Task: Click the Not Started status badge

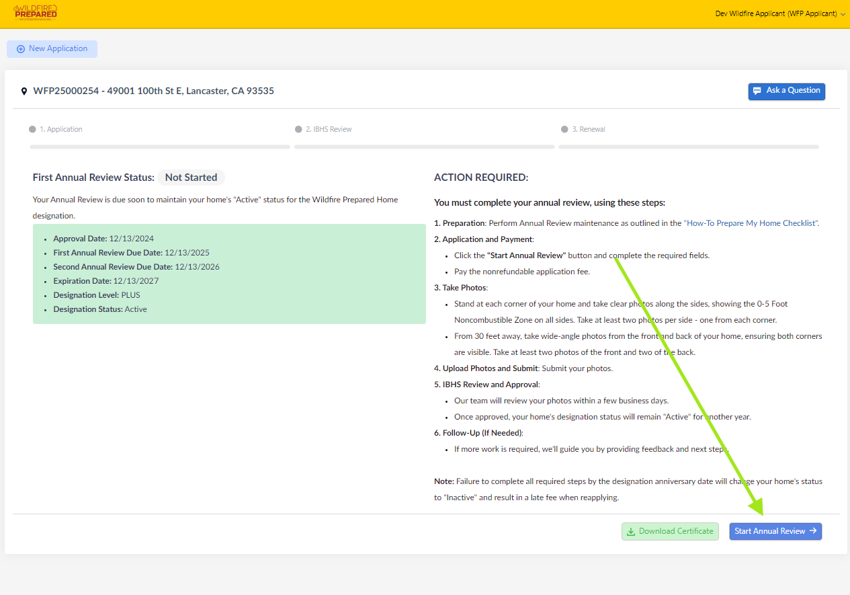Action: coord(191,177)
